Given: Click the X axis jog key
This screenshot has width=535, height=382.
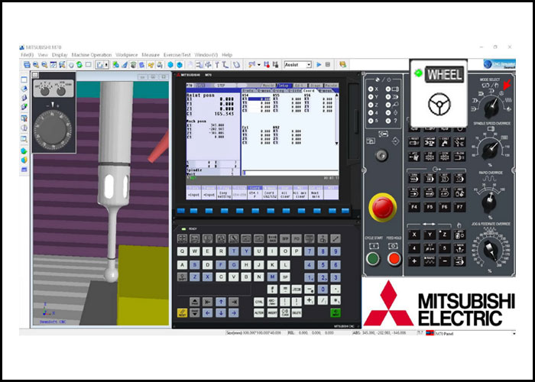Looking at the screenshot, I should (414, 235).
